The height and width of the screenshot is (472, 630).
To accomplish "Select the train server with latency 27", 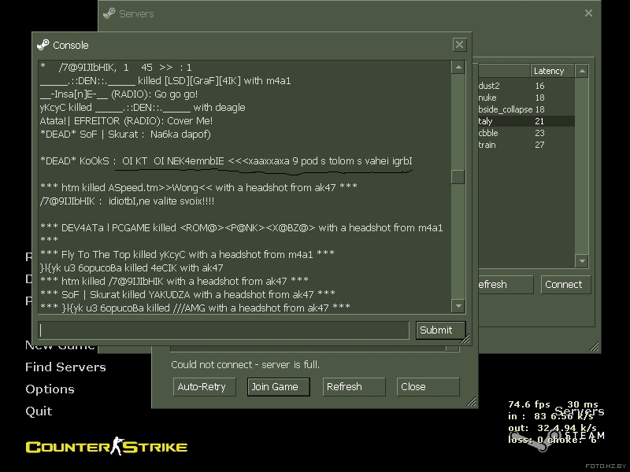I will 526,145.
